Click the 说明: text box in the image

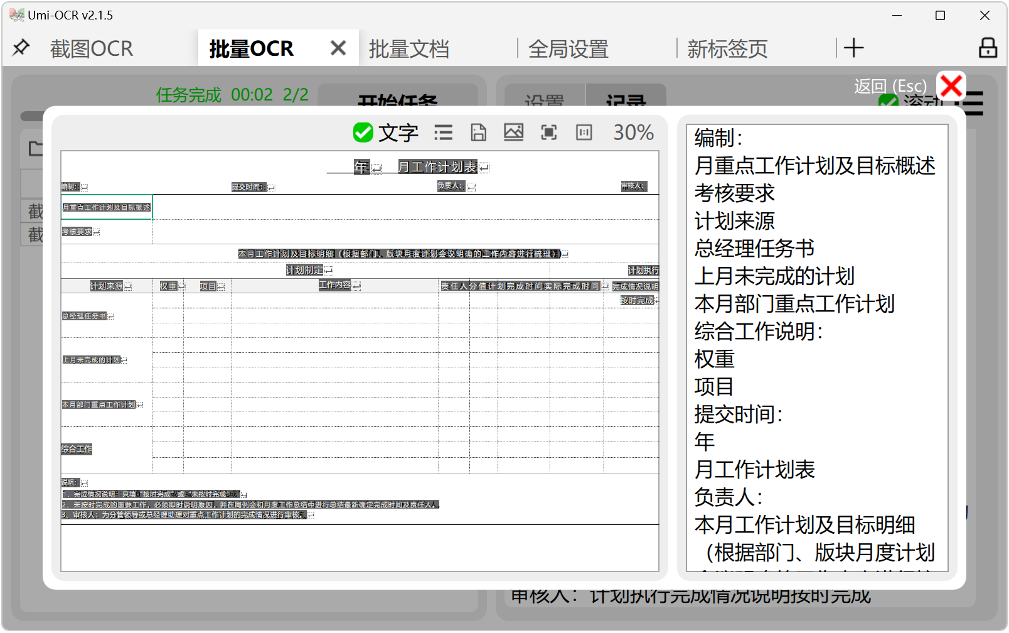point(70,482)
